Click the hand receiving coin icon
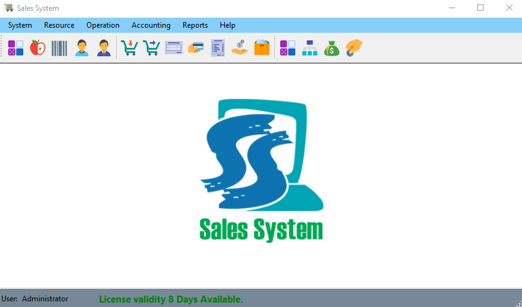522x307 pixels. click(x=239, y=48)
